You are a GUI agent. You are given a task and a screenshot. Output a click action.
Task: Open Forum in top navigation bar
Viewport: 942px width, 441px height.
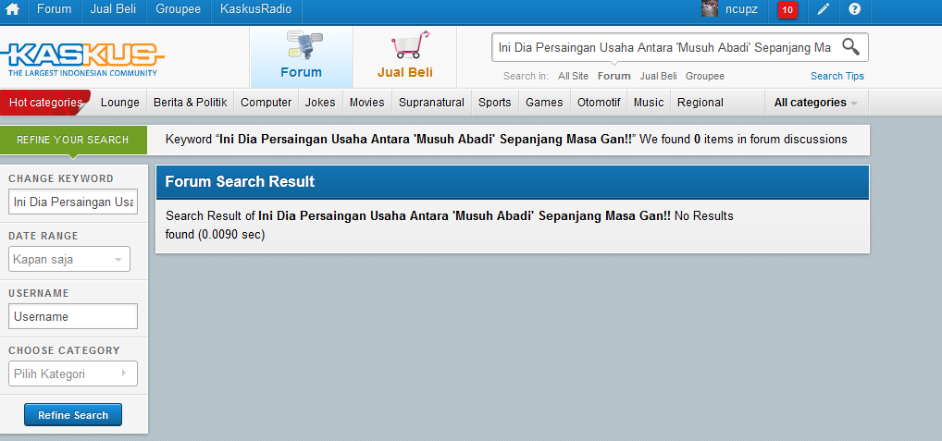point(54,9)
